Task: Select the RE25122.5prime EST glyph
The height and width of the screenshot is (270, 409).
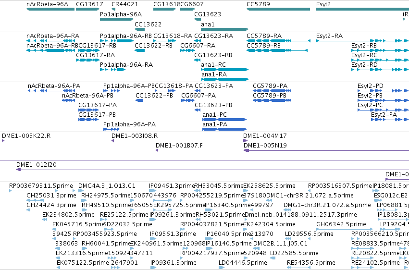Action: tap(103, 220)
